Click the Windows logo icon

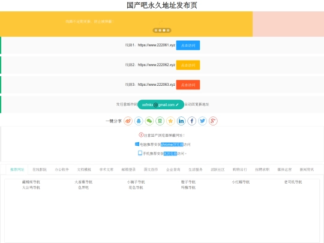pos(137,144)
